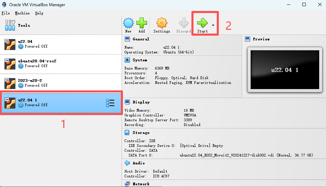
Task: Click the Add machine green plus icon
Action: [x=141, y=24]
